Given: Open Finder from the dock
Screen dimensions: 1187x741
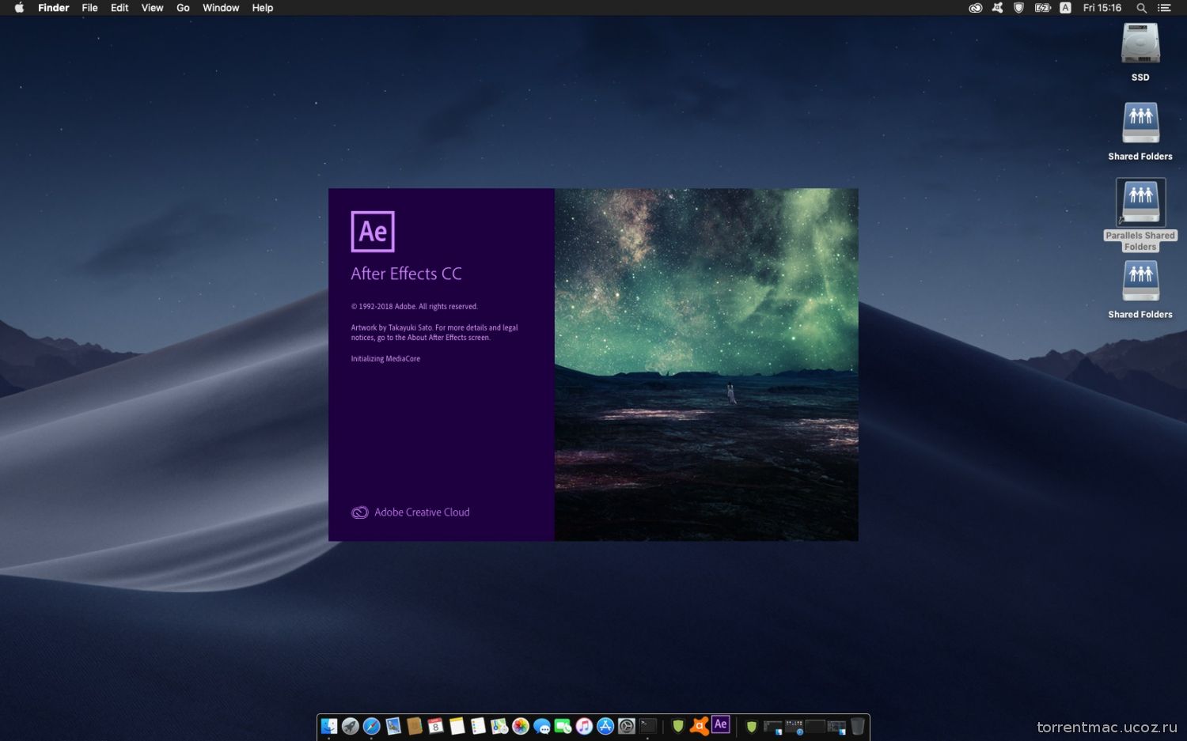Looking at the screenshot, I should [x=329, y=726].
